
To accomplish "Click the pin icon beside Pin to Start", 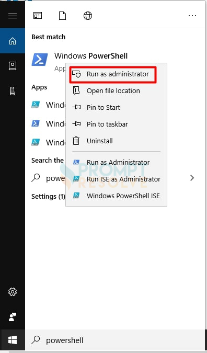I will coord(76,107).
